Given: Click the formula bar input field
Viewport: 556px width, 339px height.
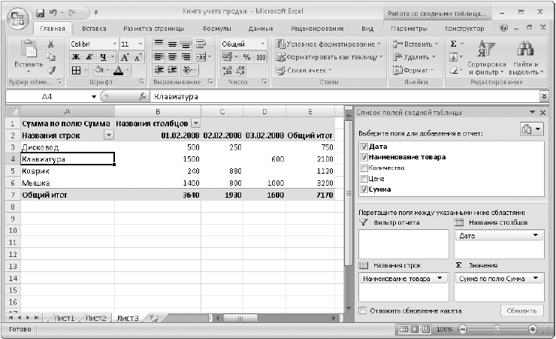Looking at the screenshot, I should 344,96.
